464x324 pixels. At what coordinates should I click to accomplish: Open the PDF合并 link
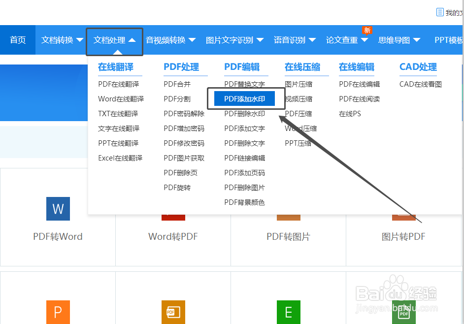pyautogui.click(x=176, y=84)
